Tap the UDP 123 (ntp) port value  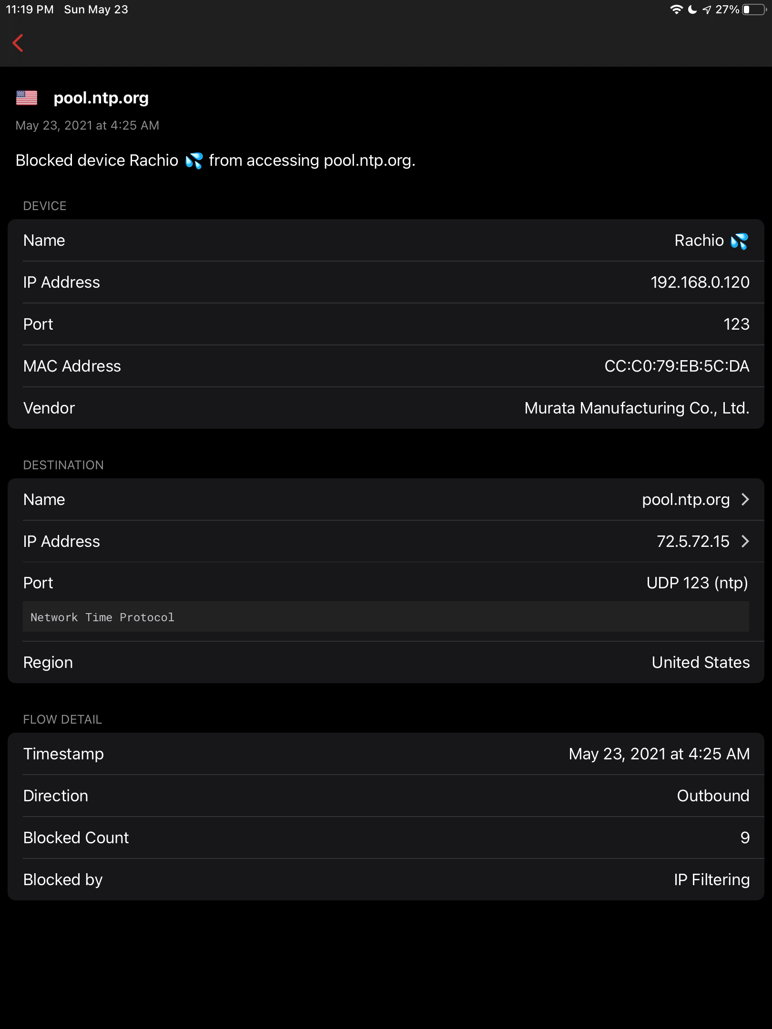(697, 583)
